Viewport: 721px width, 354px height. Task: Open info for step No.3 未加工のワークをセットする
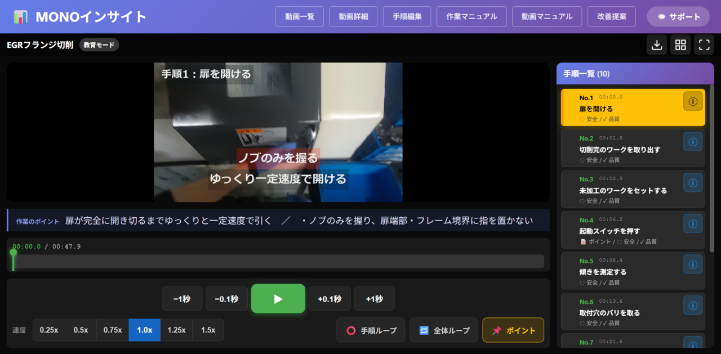coord(693,183)
